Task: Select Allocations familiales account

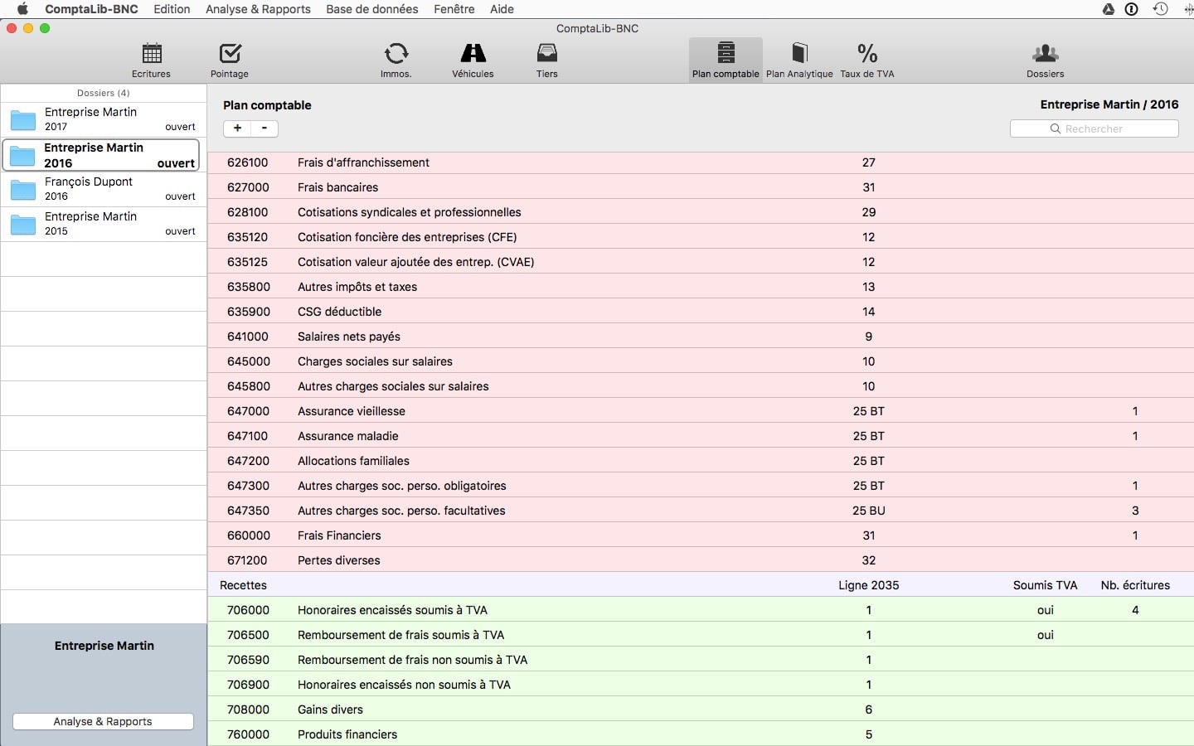Action: pyautogui.click(x=701, y=461)
